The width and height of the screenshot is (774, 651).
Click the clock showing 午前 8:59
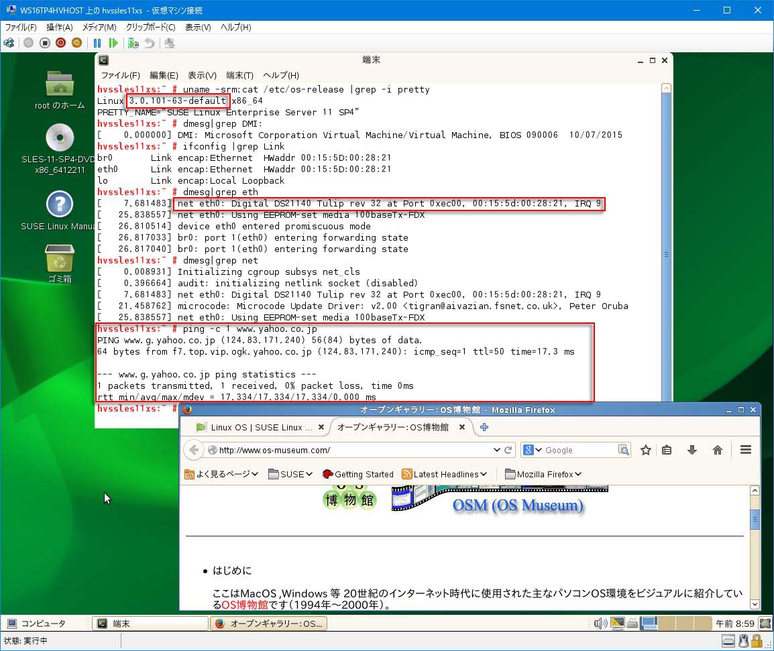click(735, 624)
